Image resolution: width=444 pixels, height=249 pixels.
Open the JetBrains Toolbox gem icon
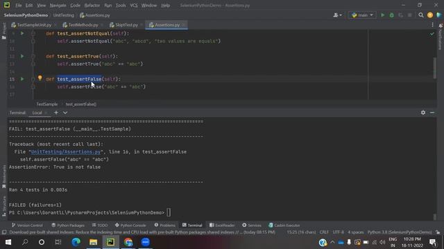pos(439,15)
